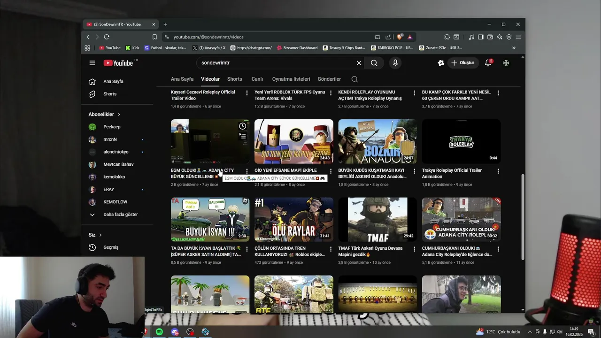601x338 pixels.
Task: Open the Brave main hamburger menu
Action: (x=518, y=37)
